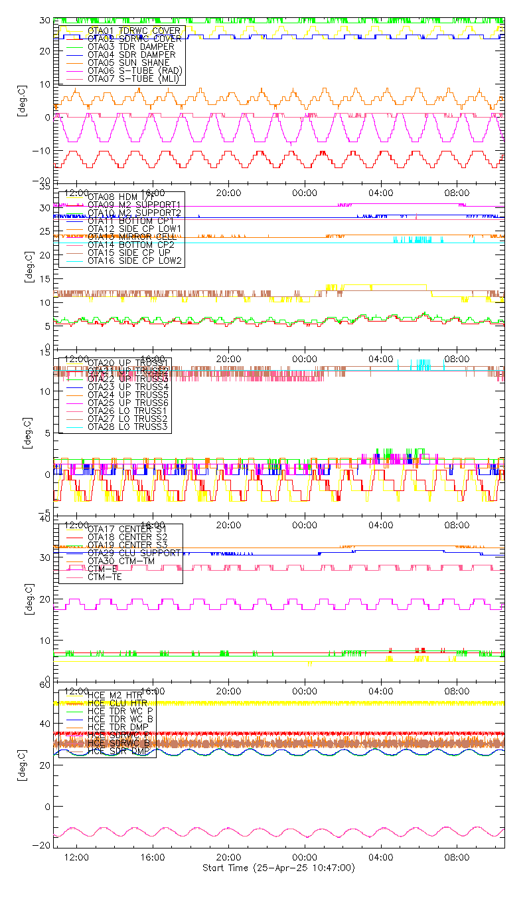Pick the 'OTA06 S-TUBE (RAD)' legend entry

(x=135, y=70)
